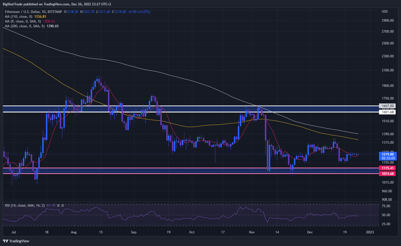Click the 1510.00 price scale value

[388, 121]
